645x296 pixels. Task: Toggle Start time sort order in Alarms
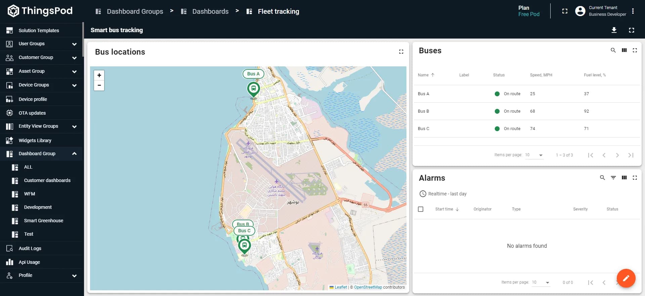tap(446, 209)
